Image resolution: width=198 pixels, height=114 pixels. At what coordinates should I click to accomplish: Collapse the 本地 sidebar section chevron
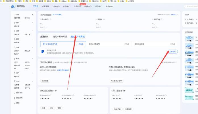32,81
